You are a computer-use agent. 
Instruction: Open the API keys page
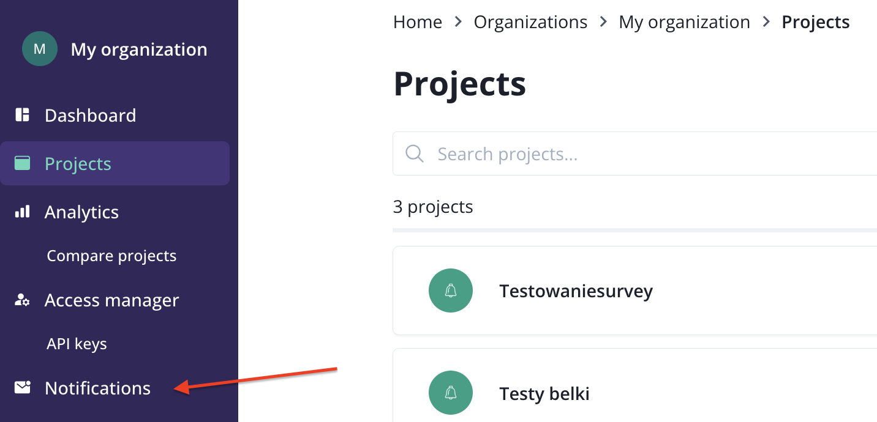[x=77, y=344]
